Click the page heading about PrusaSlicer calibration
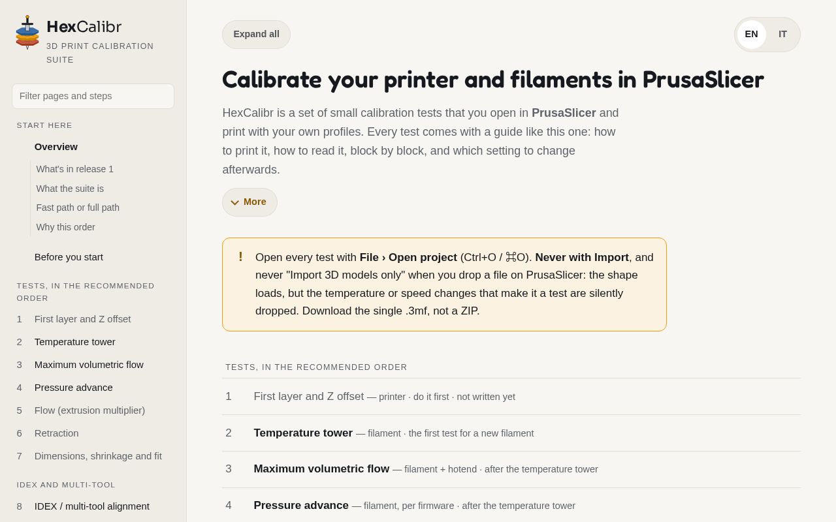Viewport: 836px width, 522px height. pos(493,80)
